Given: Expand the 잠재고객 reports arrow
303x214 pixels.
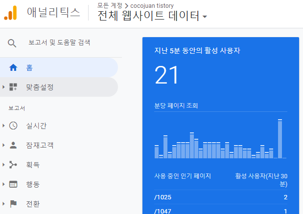Looking at the screenshot, I should [3, 145].
